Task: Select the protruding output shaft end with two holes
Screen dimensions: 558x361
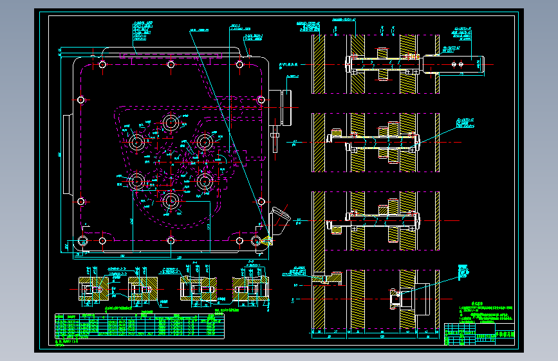Action: (454, 64)
